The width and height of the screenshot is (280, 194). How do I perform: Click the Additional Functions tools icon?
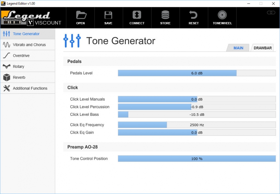(x=7, y=88)
